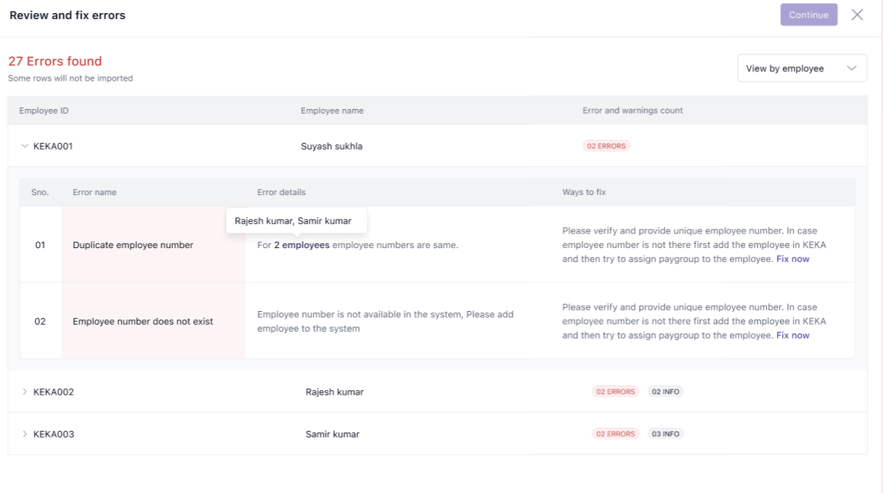
Task: Click the 02 ERRORS badge for Suyash sukhla
Action: [606, 146]
